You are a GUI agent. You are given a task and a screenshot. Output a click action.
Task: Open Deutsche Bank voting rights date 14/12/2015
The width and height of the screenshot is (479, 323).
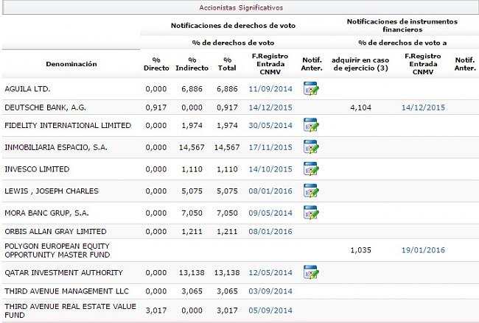click(270, 107)
